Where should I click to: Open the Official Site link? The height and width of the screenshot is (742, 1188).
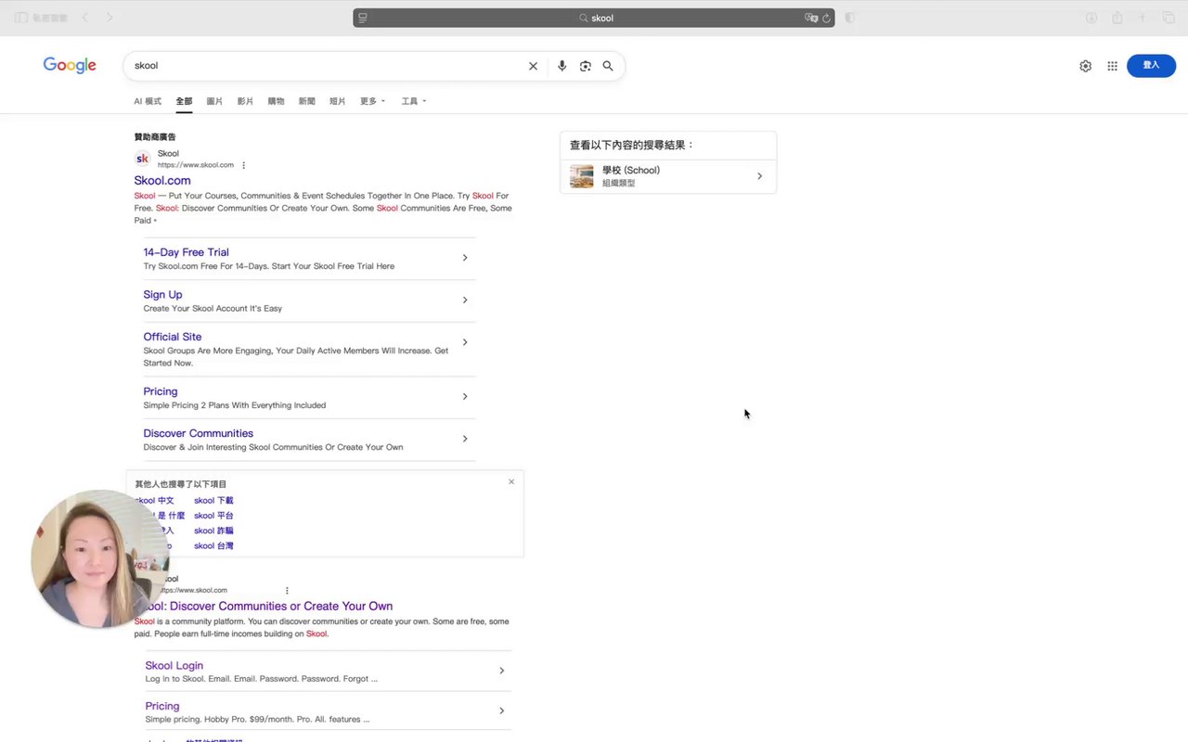click(172, 337)
